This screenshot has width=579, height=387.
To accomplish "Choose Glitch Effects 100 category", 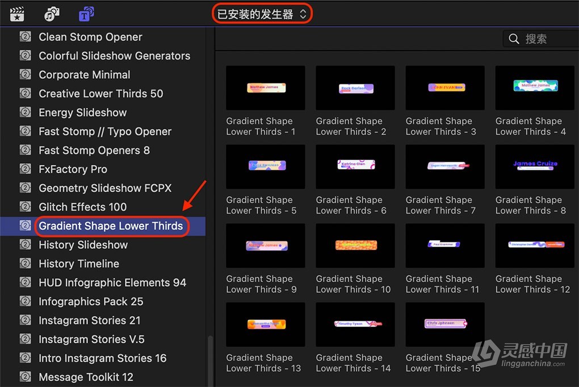I will (x=83, y=207).
